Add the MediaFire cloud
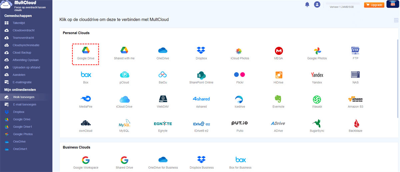The width and height of the screenshot is (400, 172). click(86, 102)
